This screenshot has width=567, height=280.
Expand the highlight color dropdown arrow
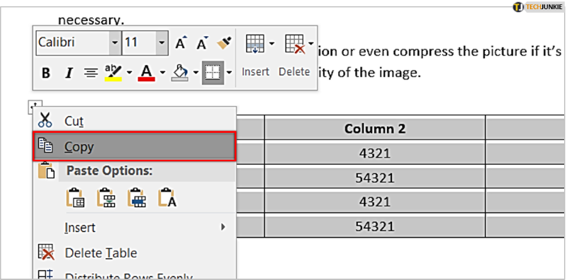pos(130,73)
